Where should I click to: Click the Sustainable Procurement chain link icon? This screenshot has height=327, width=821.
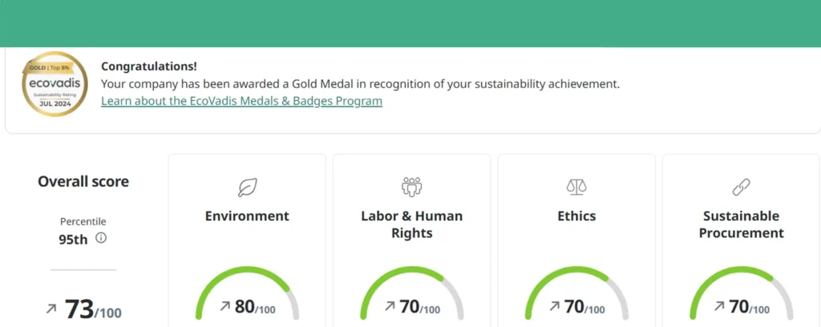(742, 188)
